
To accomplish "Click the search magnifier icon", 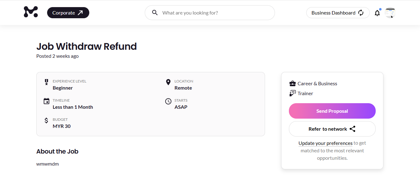I will tap(155, 13).
